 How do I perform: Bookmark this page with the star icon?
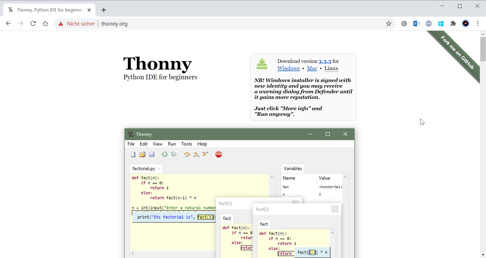[389, 24]
